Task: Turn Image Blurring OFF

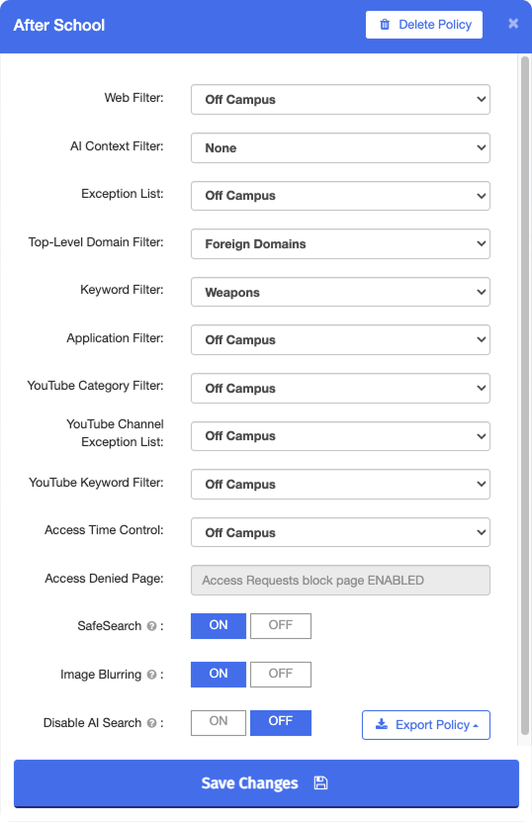Action: [x=281, y=675]
